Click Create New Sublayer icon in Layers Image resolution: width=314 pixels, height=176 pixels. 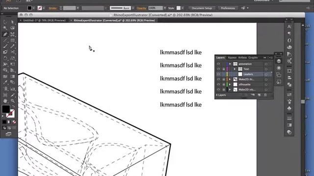pos(253,95)
